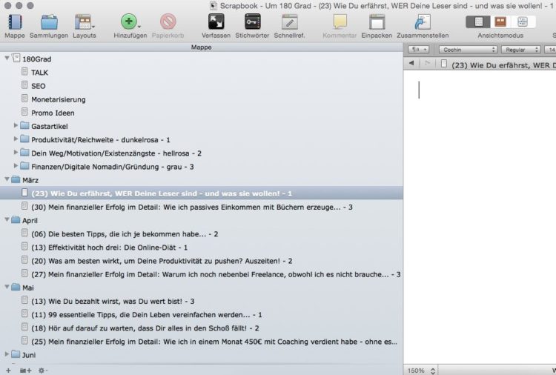Click the Mappe binder header bar
This screenshot has width=556, height=375.
coord(202,47)
